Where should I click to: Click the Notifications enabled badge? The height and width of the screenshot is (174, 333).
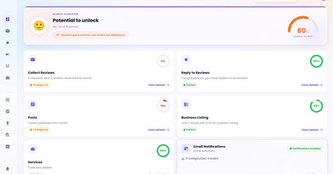coord(305,148)
